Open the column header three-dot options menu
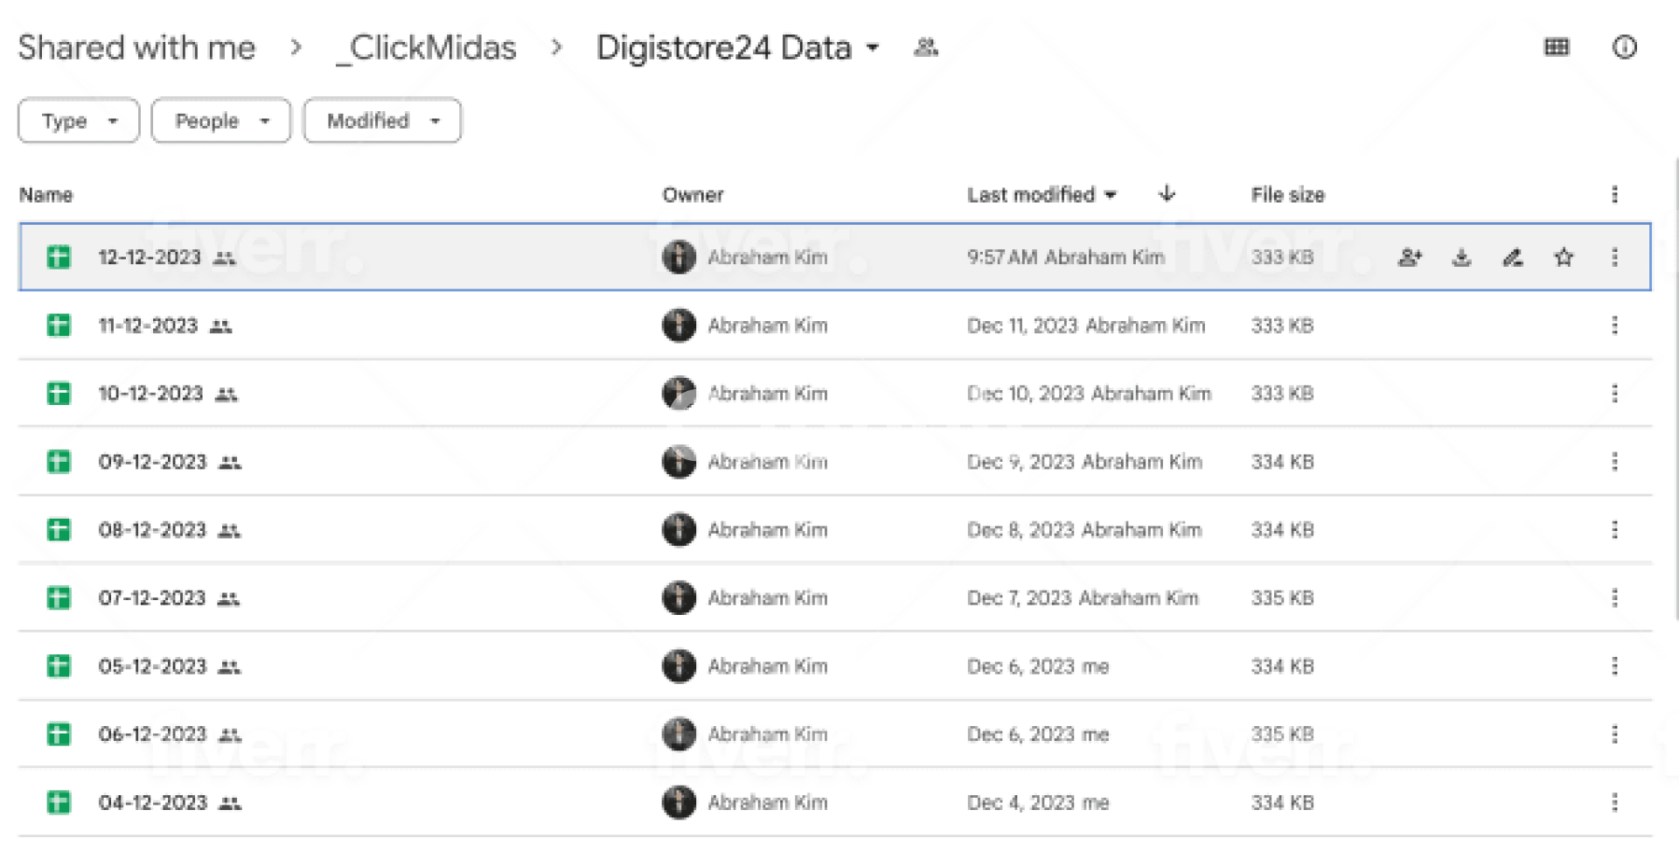The width and height of the screenshot is (1679, 852). coord(1614,194)
